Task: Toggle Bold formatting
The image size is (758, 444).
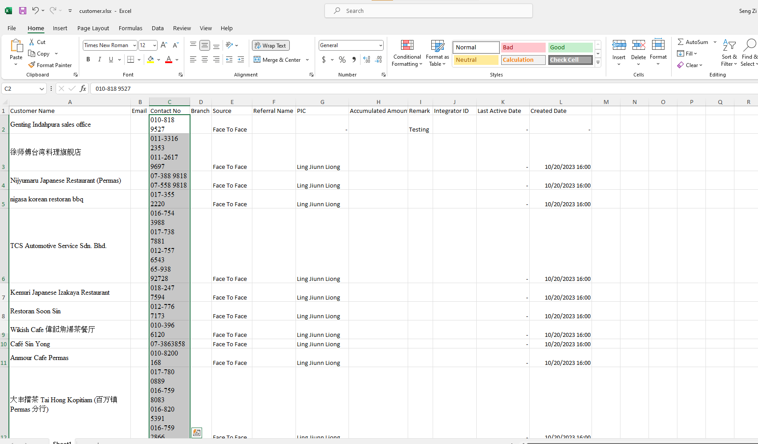Action: coord(88,60)
